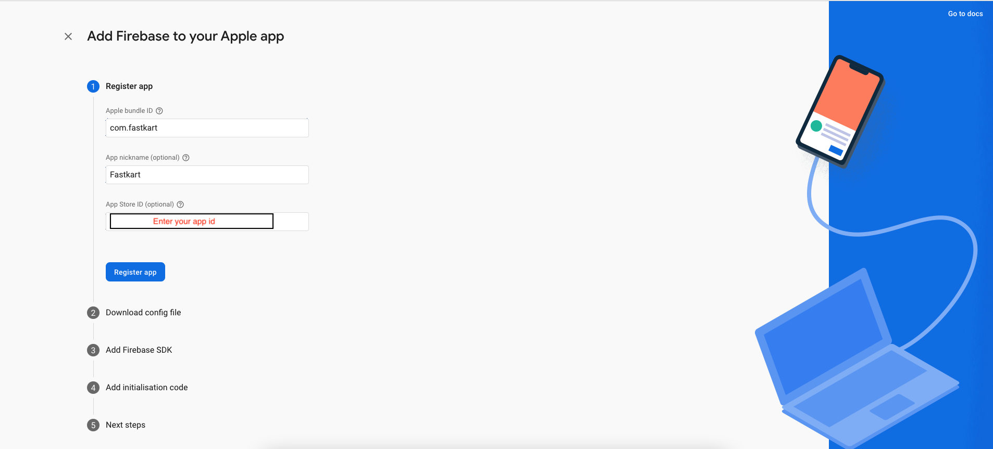Focus the App nickname field containing Fastkart

(x=207, y=175)
